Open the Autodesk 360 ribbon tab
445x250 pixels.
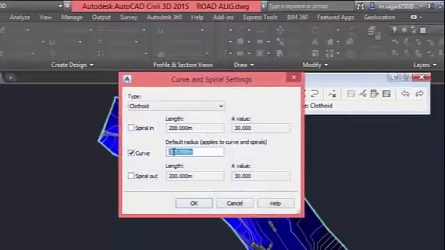coord(164,17)
